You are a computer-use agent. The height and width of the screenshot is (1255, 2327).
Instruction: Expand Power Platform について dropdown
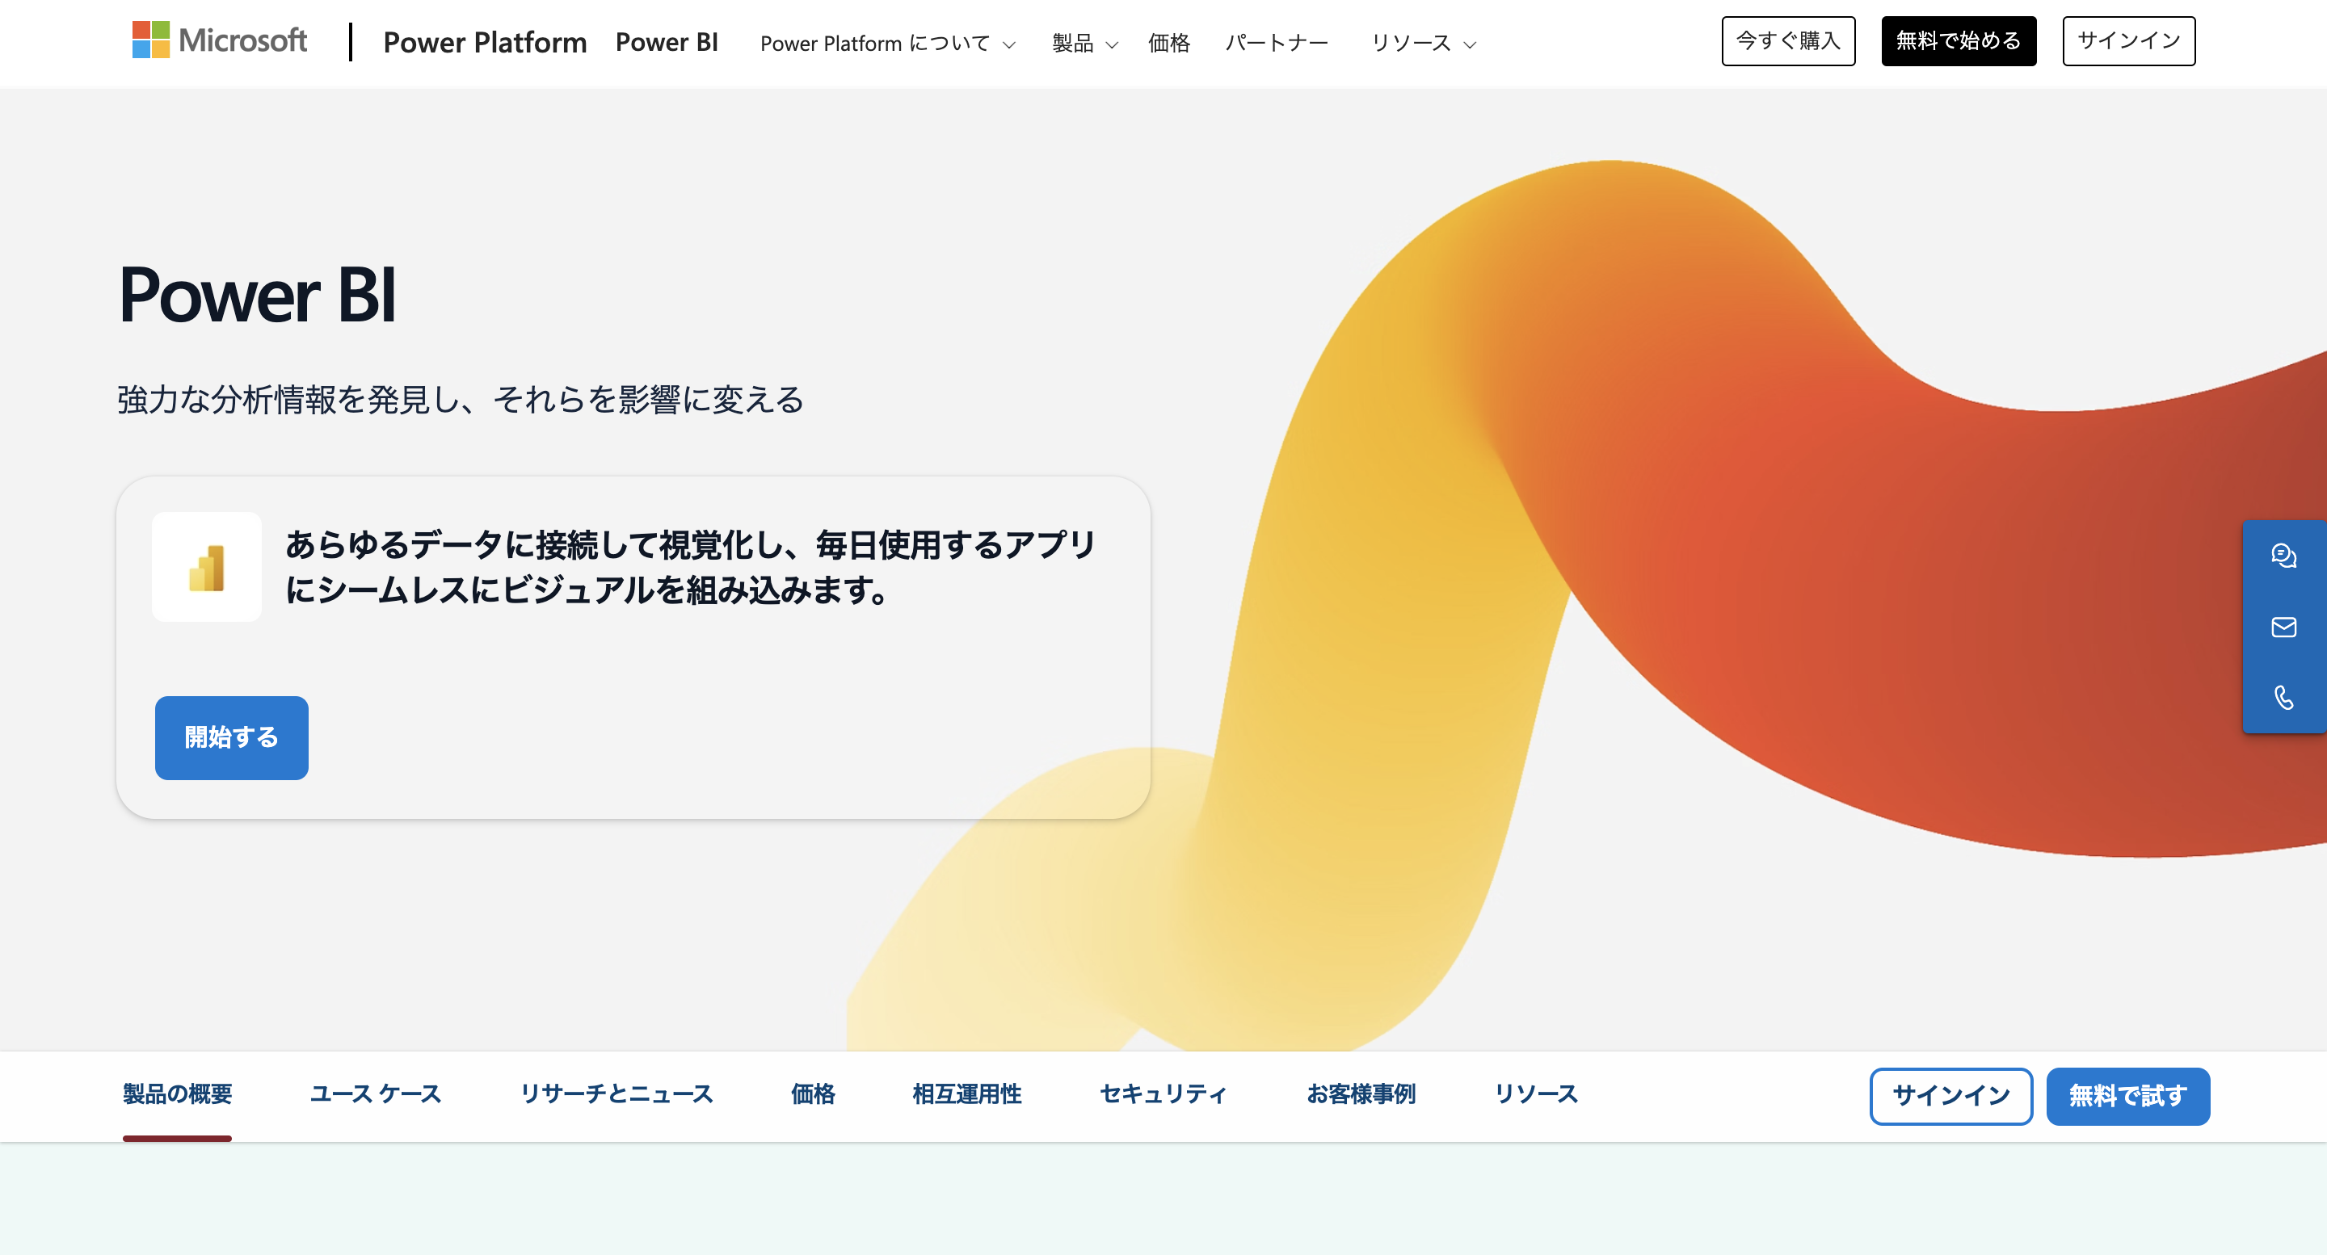[887, 43]
